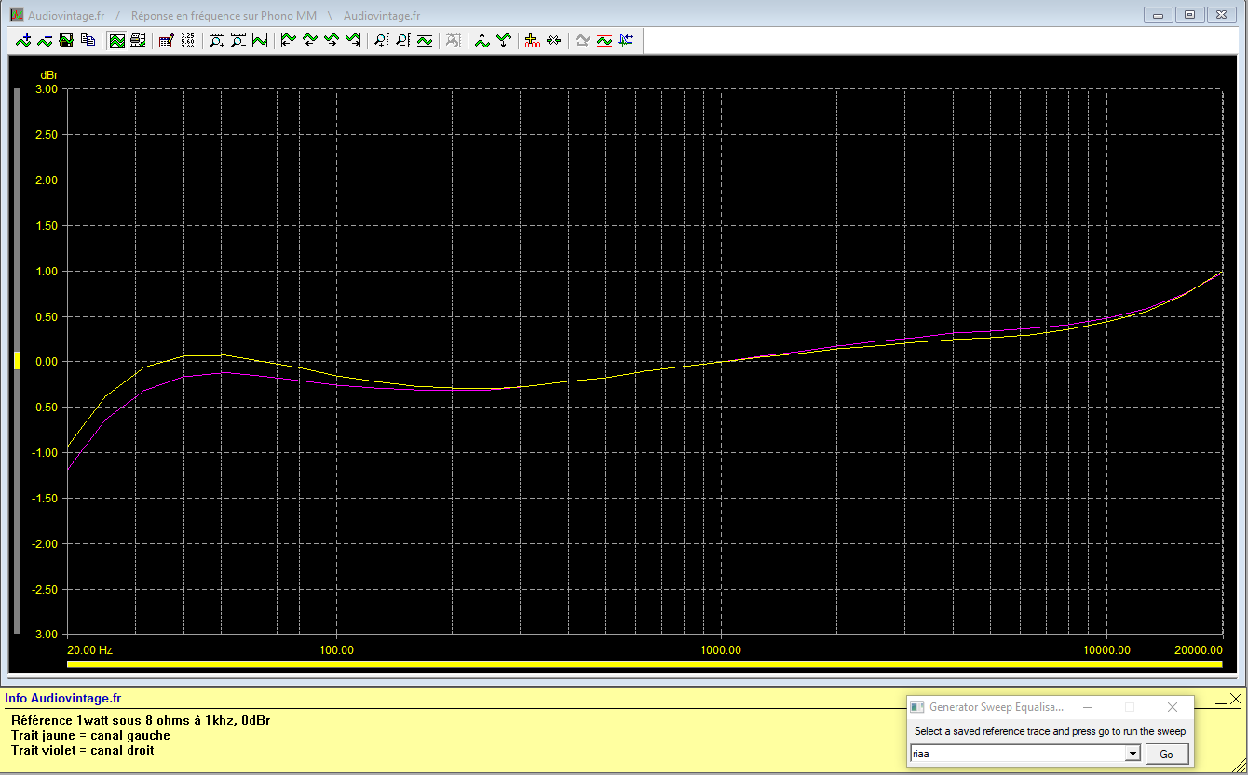1248x775 pixels.
Task: Click the 3.00 level on the vertical axis
Action: [47, 89]
